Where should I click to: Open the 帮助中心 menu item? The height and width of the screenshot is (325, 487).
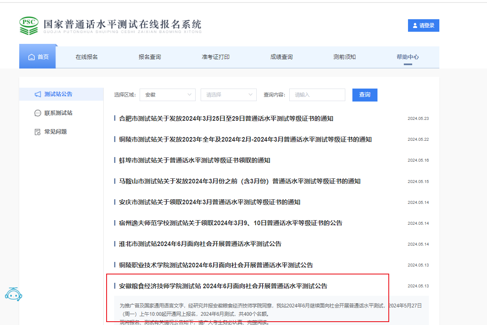pyautogui.click(x=408, y=57)
